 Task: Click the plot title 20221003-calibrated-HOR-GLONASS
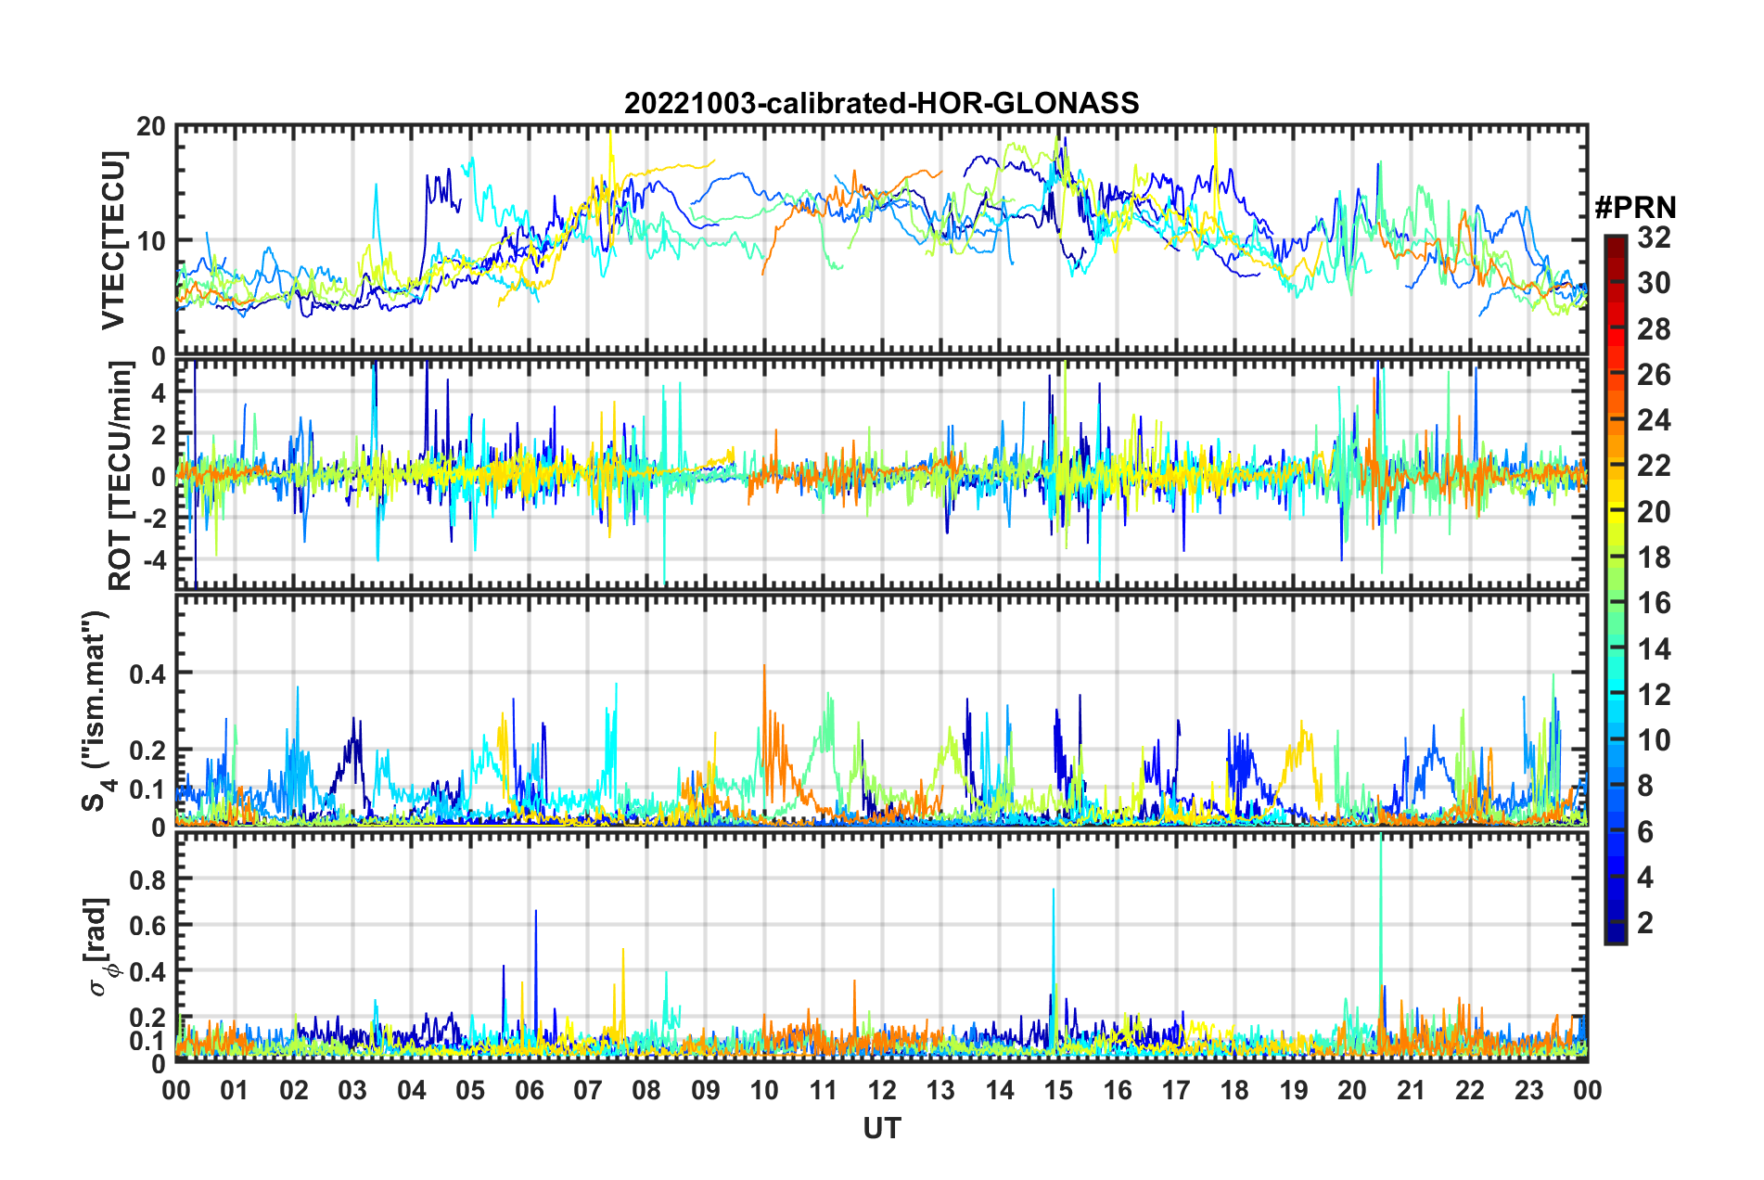pos(881,103)
